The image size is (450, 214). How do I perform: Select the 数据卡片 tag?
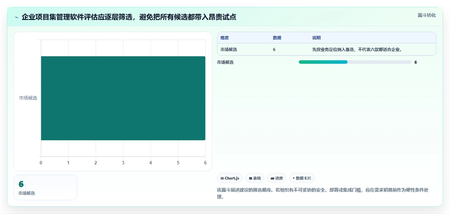click(x=302, y=178)
